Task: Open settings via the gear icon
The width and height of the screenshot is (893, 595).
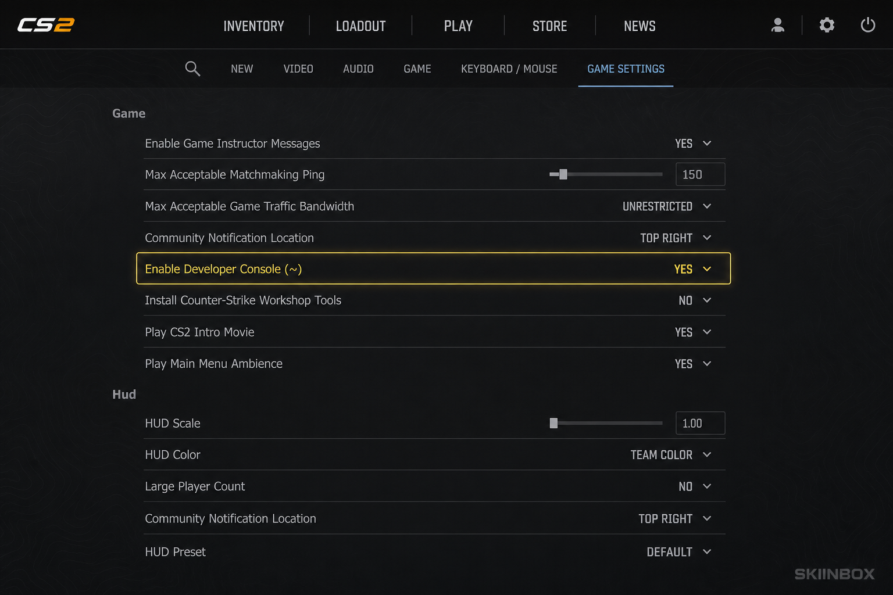Action: point(827,25)
